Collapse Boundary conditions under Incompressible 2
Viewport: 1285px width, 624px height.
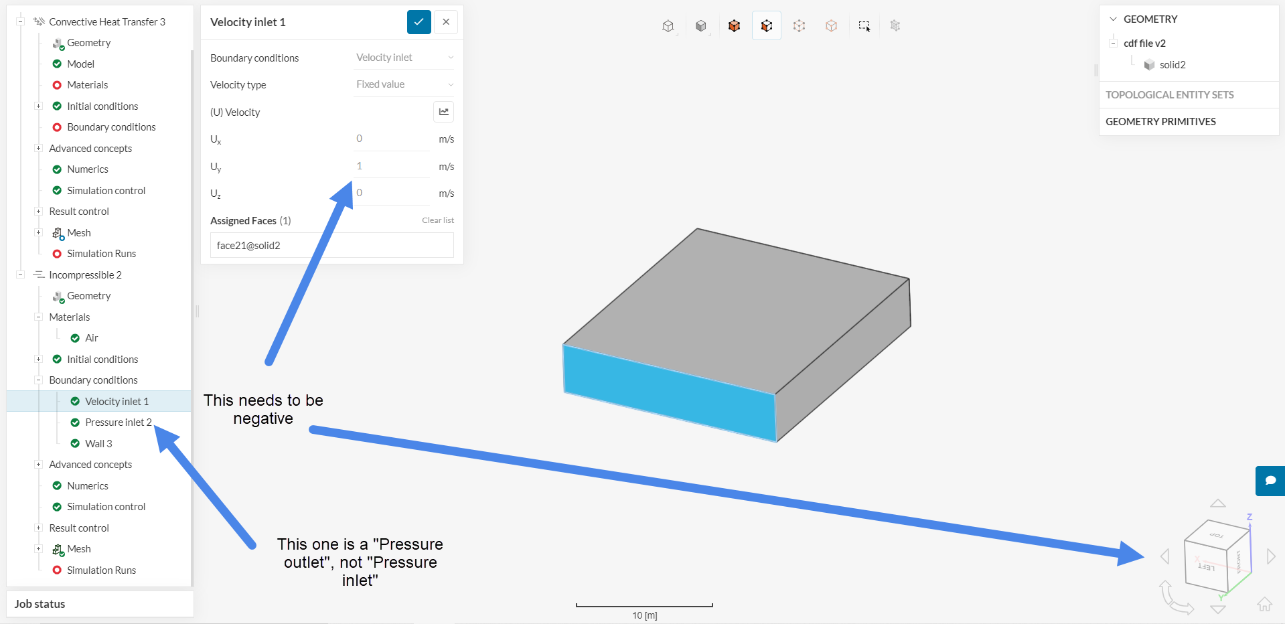[x=38, y=380]
